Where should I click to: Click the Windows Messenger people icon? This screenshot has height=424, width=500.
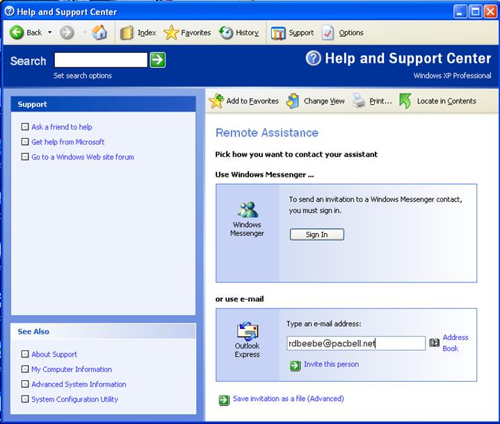pos(248,210)
